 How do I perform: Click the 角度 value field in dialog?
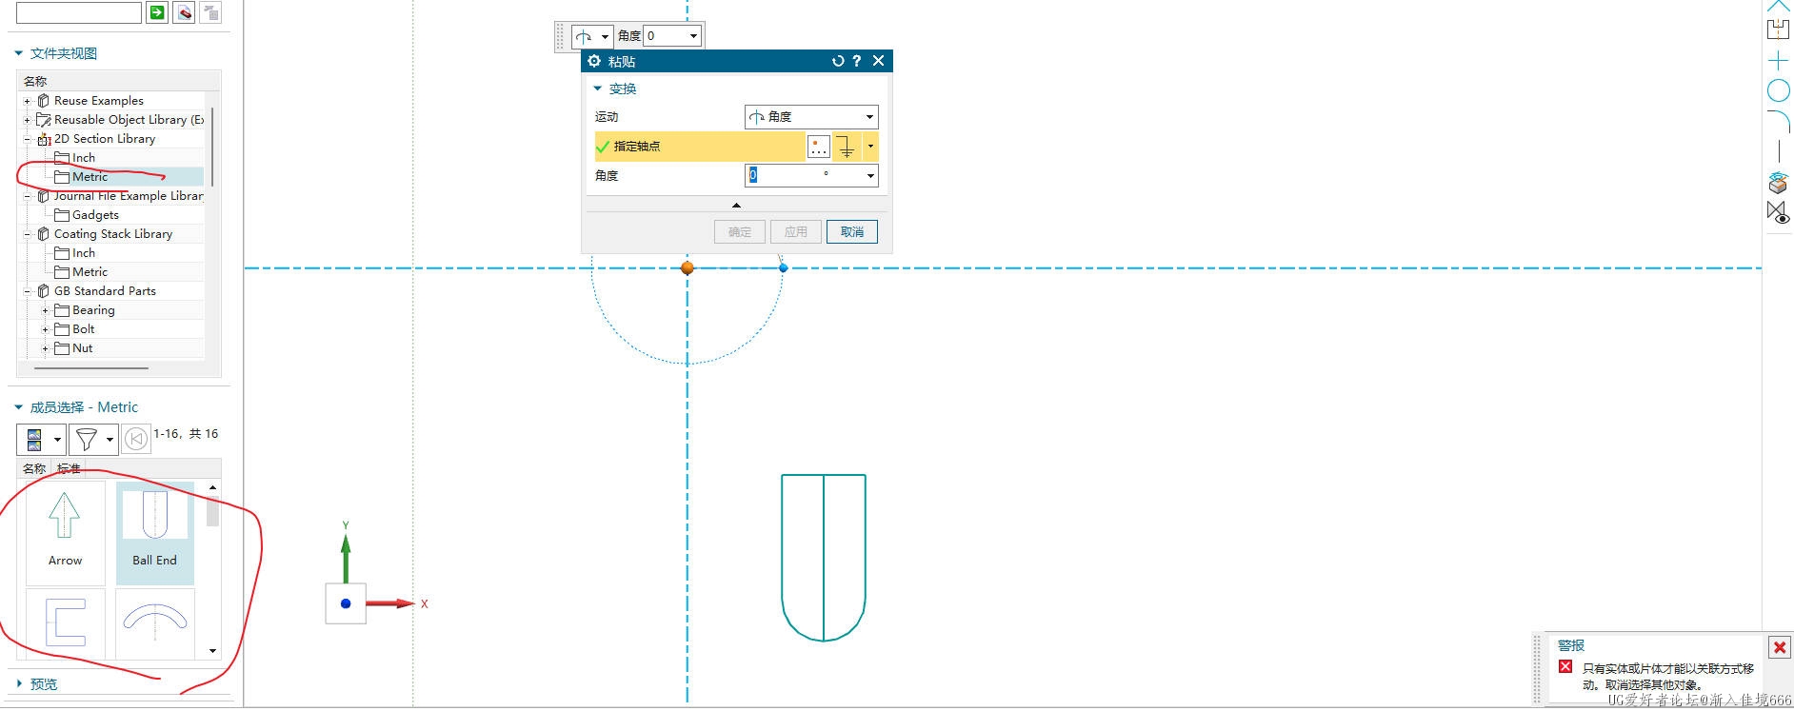804,176
